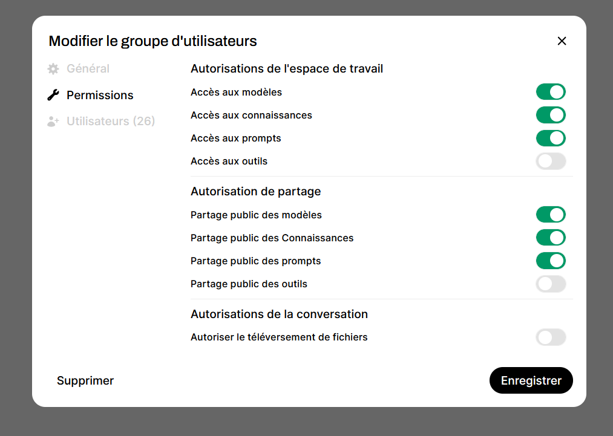Enable 'Partage public des outils'
This screenshot has height=436, width=613.
[x=551, y=284]
